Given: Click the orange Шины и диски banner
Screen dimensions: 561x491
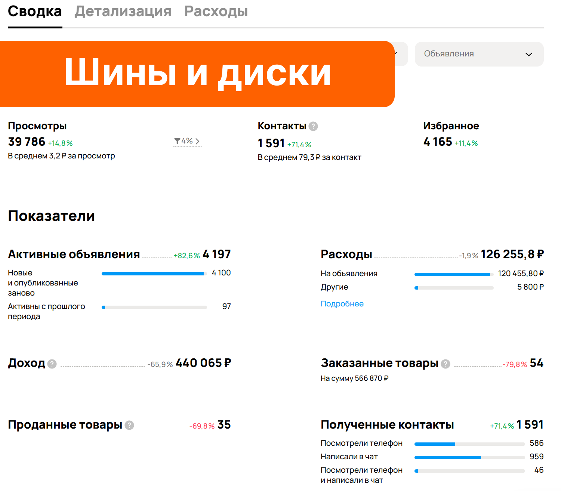Looking at the screenshot, I should pos(197,74).
